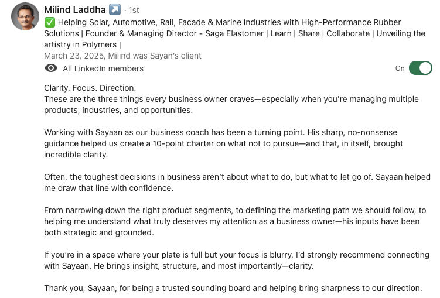This screenshot has width=440, height=298.
Task: Select the All LinkedIn members visibility label
Action: pyautogui.click(x=103, y=68)
